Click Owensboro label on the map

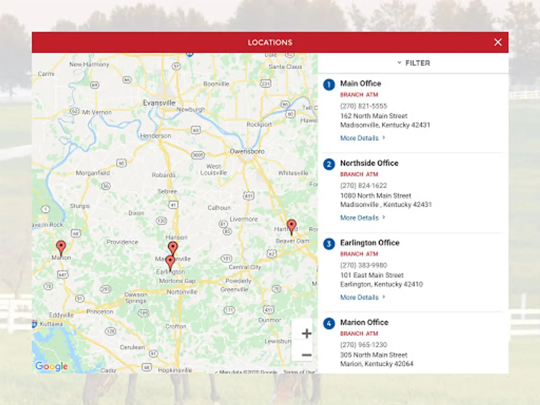pyautogui.click(x=247, y=152)
